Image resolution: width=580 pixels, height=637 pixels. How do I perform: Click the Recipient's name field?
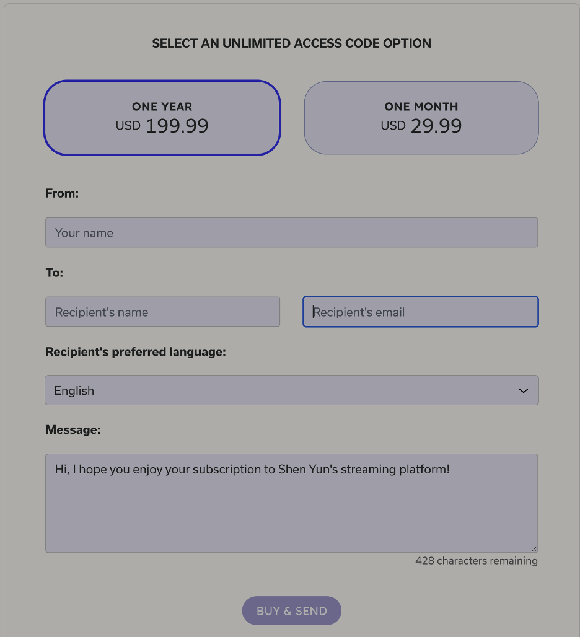(x=162, y=312)
